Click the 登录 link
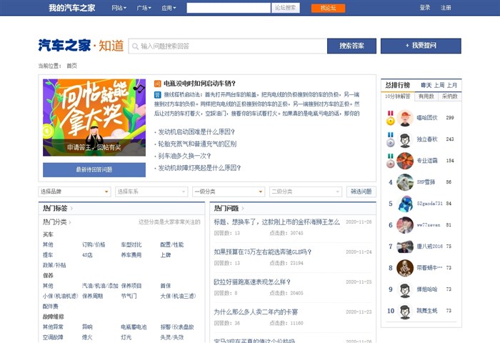Image resolution: width=500 pixels, height=343 pixels. point(425,8)
